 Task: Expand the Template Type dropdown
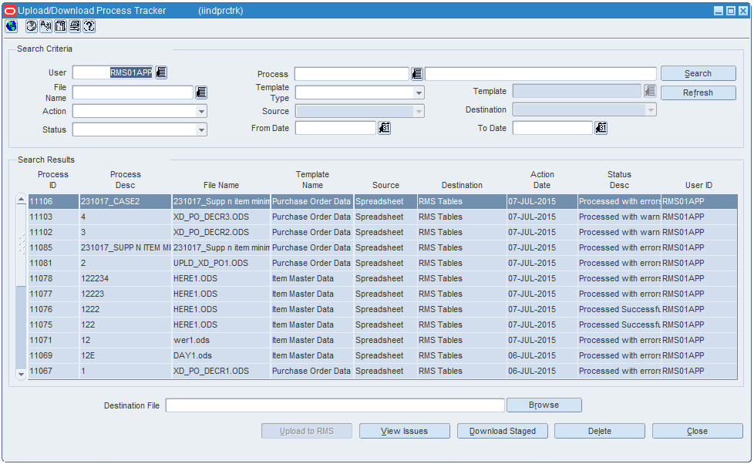point(419,92)
